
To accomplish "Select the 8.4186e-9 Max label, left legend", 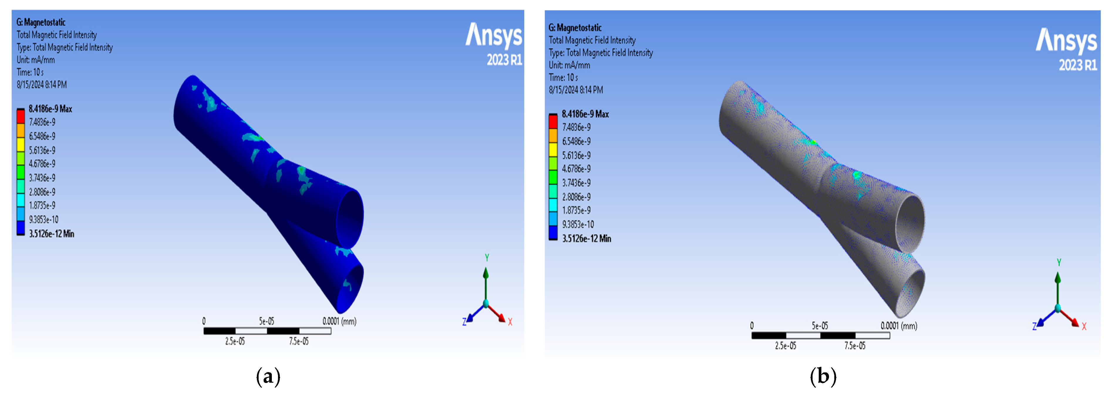I will coord(50,109).
